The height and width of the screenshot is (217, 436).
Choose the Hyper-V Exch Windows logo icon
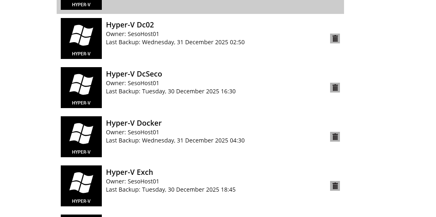(x=81, y=186)
